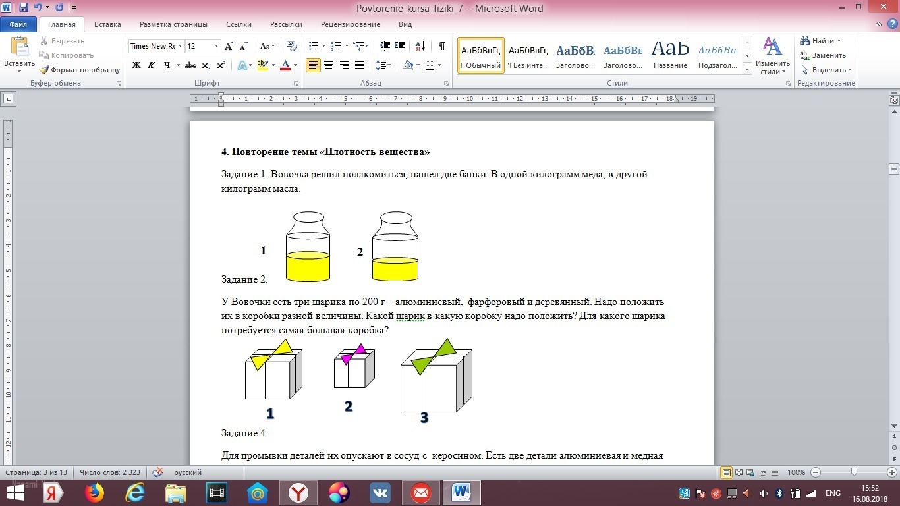Apply the Название (Title) style
The width and height of the screenshot is (900, 506).
tap(671, 55)
